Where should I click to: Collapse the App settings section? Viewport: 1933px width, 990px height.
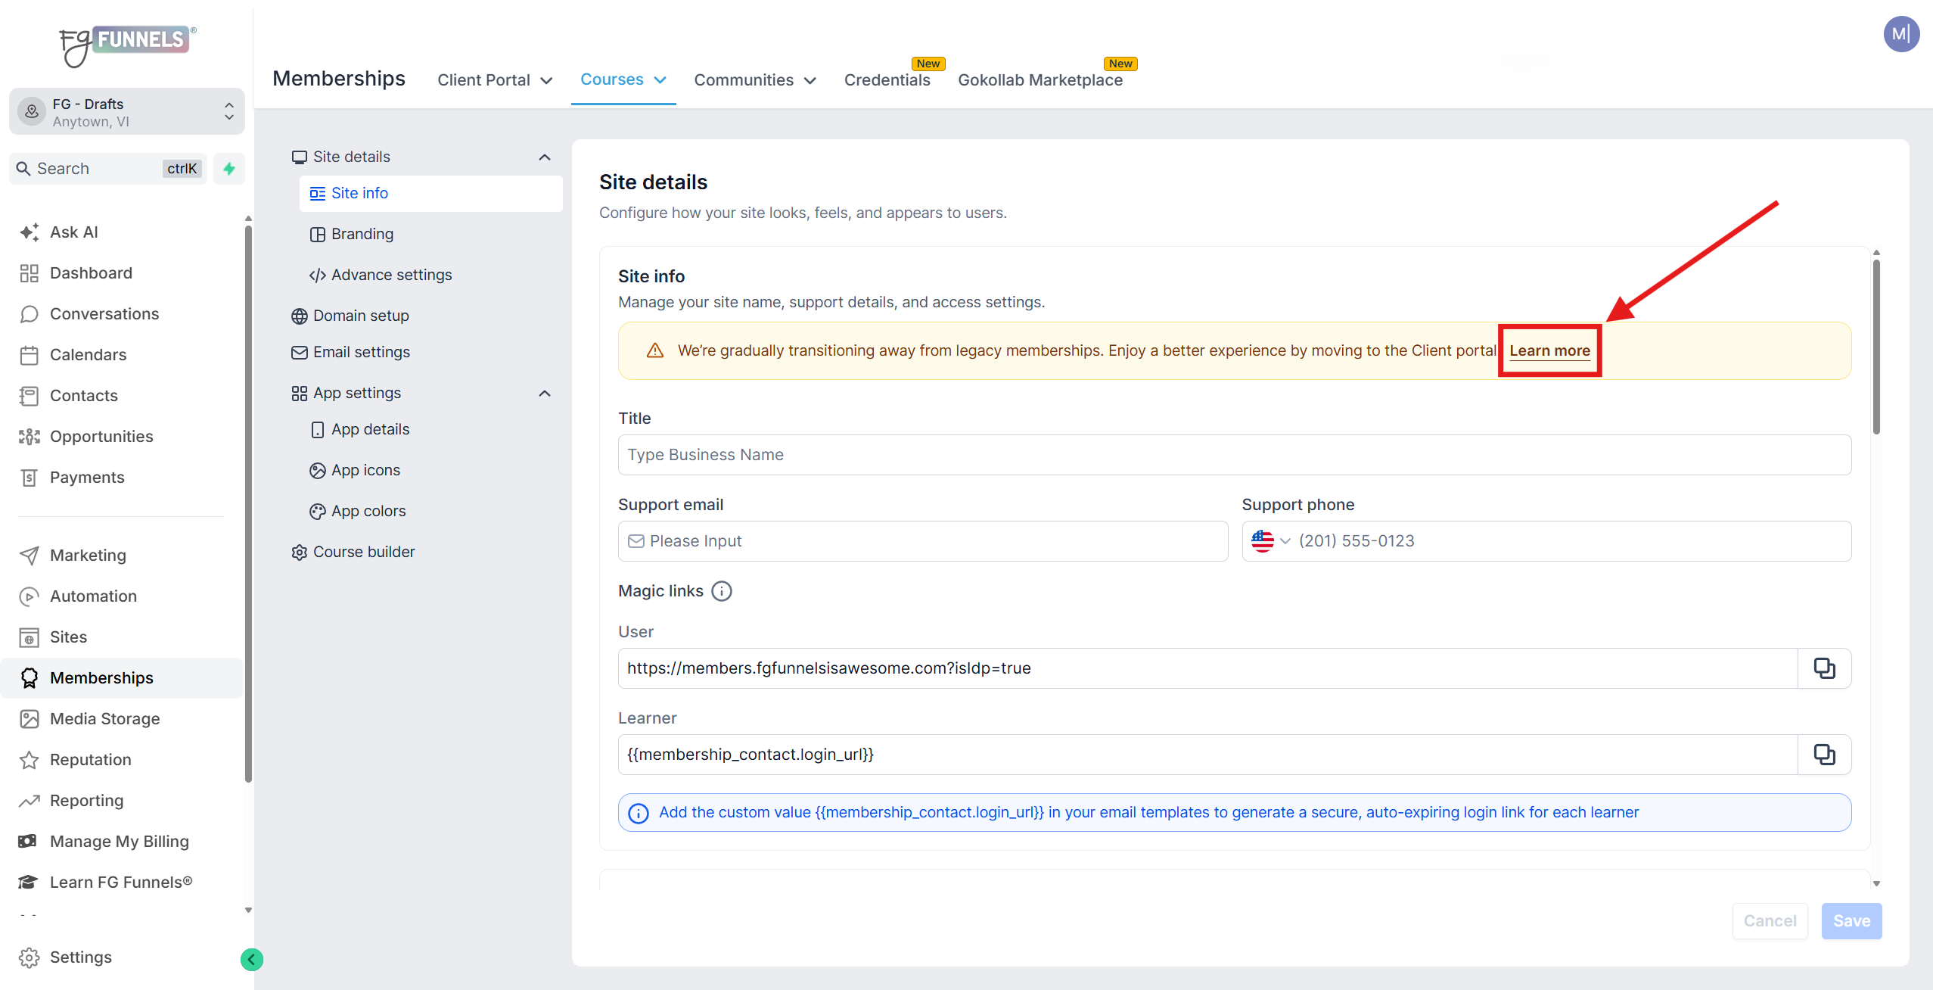544,394
